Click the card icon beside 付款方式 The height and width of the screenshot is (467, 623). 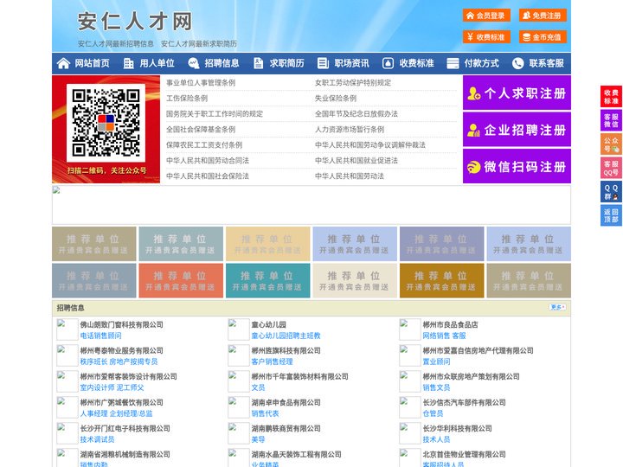coord(453,63)
